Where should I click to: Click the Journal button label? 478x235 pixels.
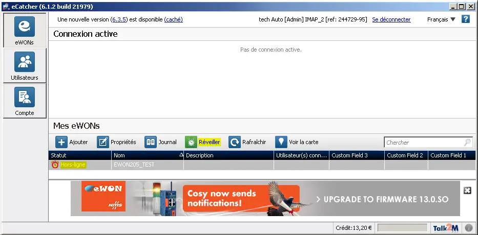(x=168, y=142)
